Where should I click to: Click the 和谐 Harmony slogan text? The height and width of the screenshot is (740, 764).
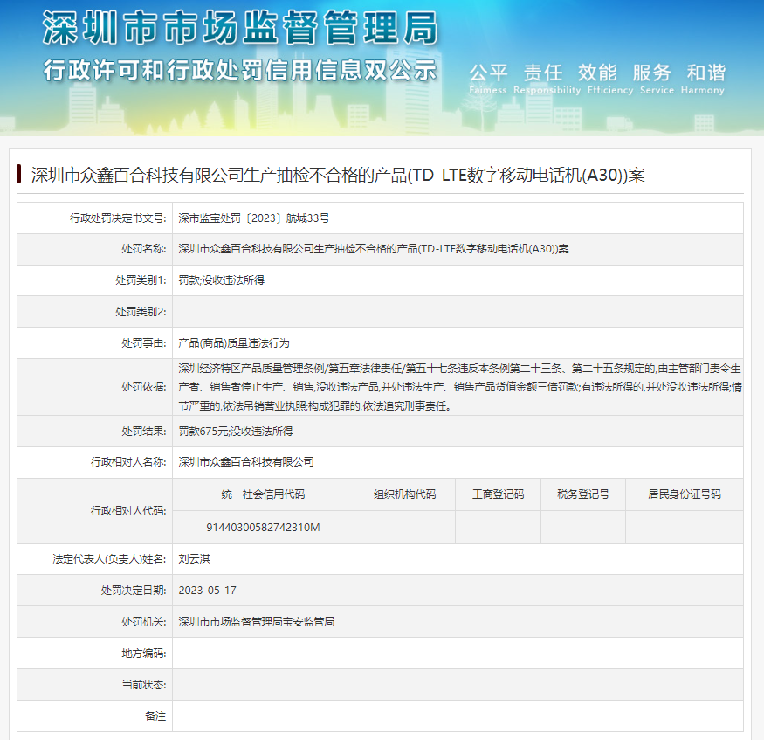tap(705, 79)
